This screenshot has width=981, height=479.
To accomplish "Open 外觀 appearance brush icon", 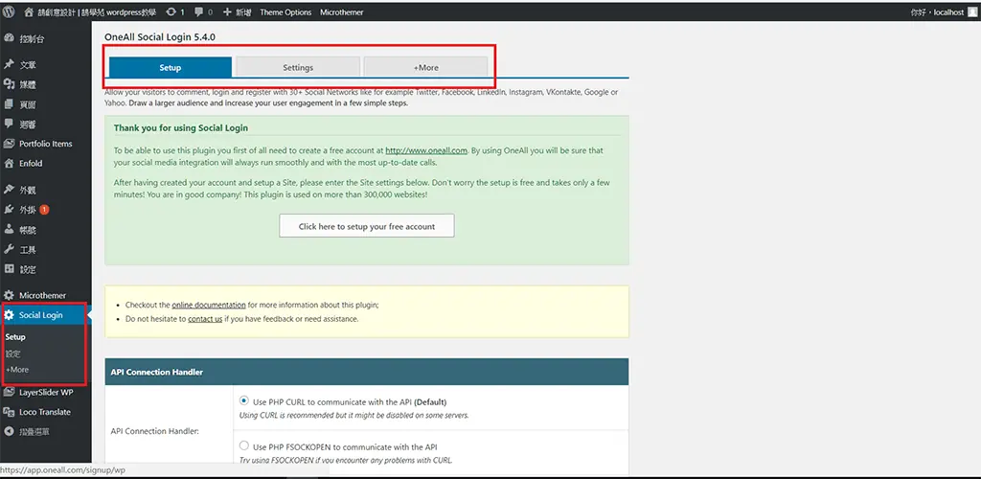I will coord(9,190).
